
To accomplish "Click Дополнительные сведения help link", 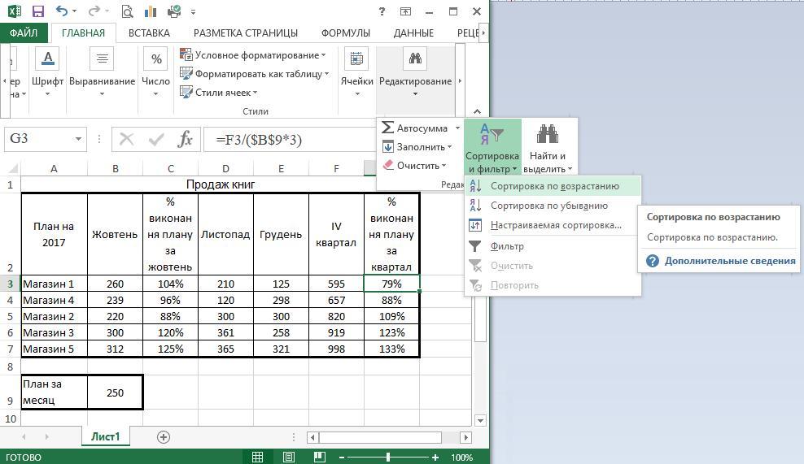I will 730,261.
